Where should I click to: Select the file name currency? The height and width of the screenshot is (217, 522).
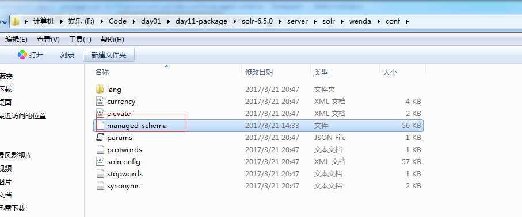pyautogui.click(x=121, y=102)
